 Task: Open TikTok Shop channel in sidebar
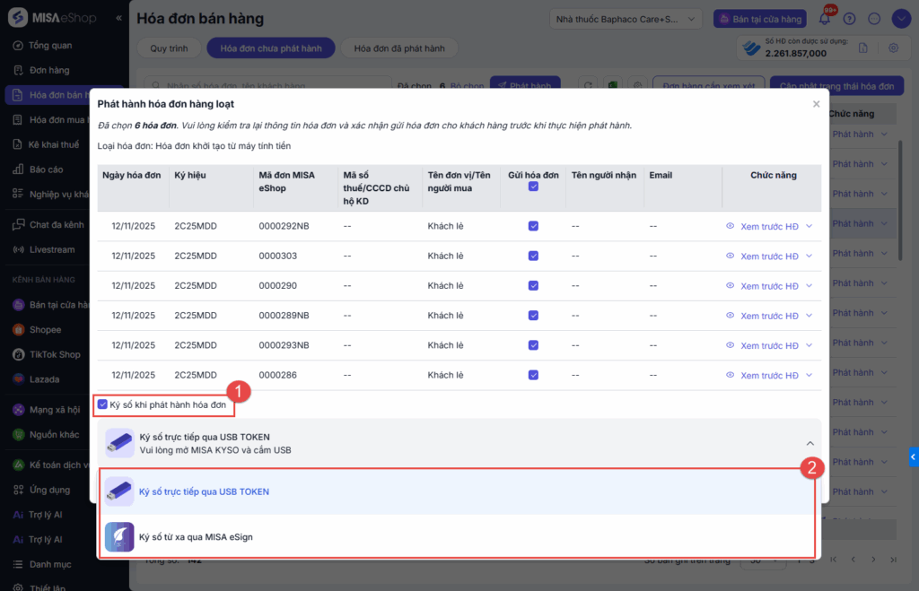point(54,354)
